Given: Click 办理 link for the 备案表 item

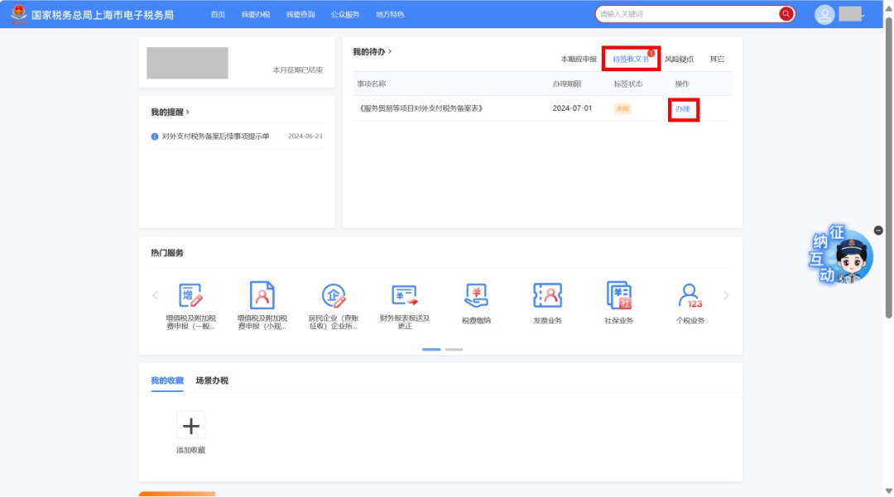Looking at the screenshot, I should pyautogui.click(x=682, y=109).
